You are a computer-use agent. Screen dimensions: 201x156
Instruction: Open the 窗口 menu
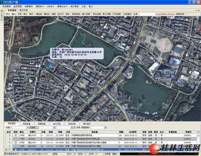(x=91, y=6)
